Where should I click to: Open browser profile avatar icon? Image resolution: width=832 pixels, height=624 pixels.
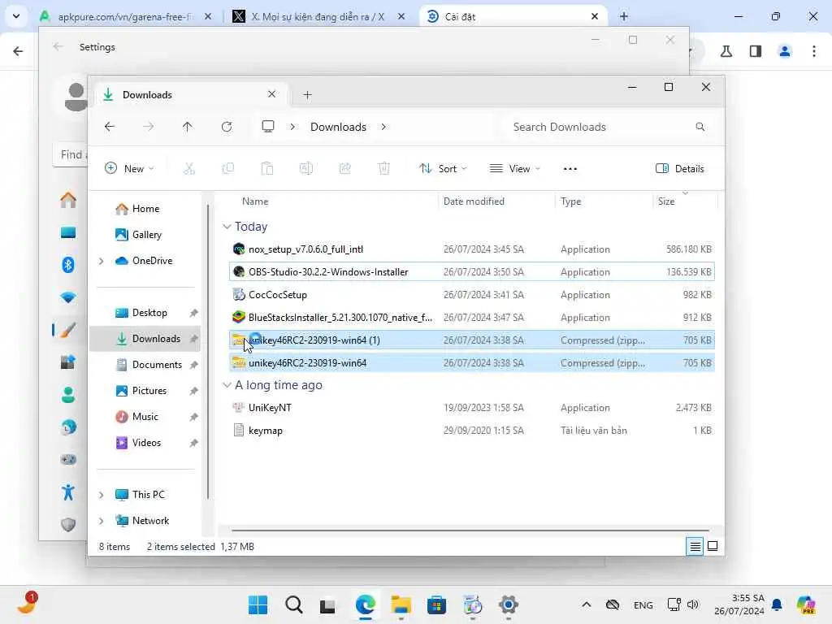coord(785,51)
